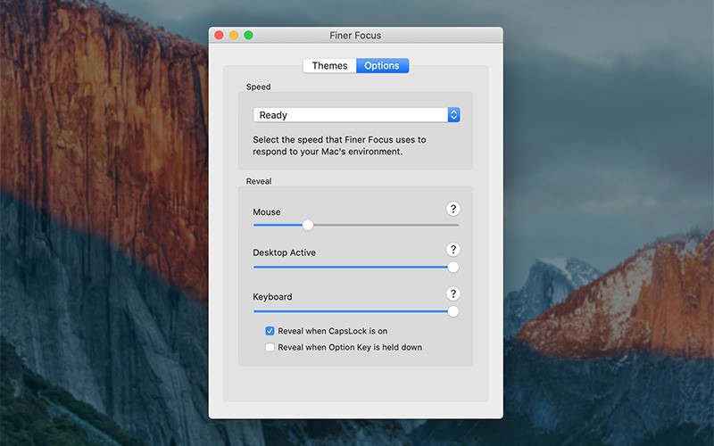Click the Keyboard slider knob
This screenshot has height=446, width=714.
tap(453, 311)
